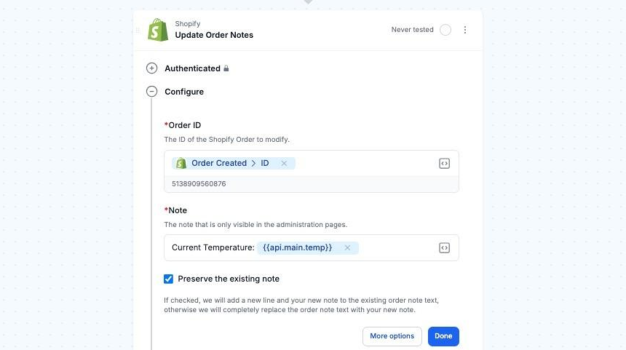Remove the api.main.temp variable tag

(x=347, y=248)
